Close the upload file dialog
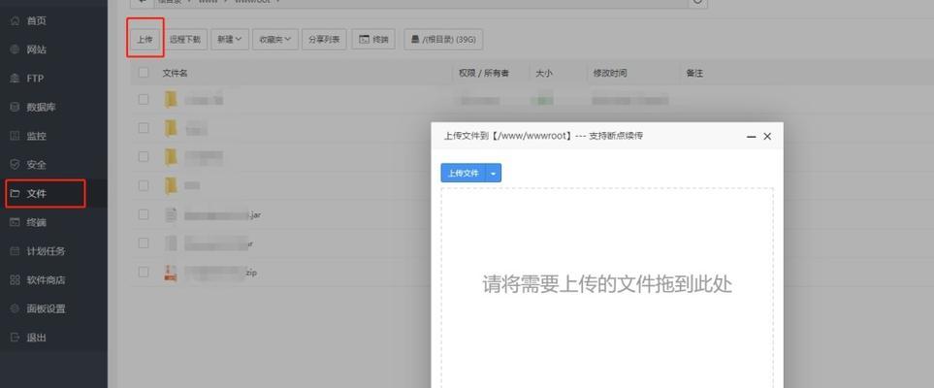The image size is (934, 388). (x=767, y=137)
